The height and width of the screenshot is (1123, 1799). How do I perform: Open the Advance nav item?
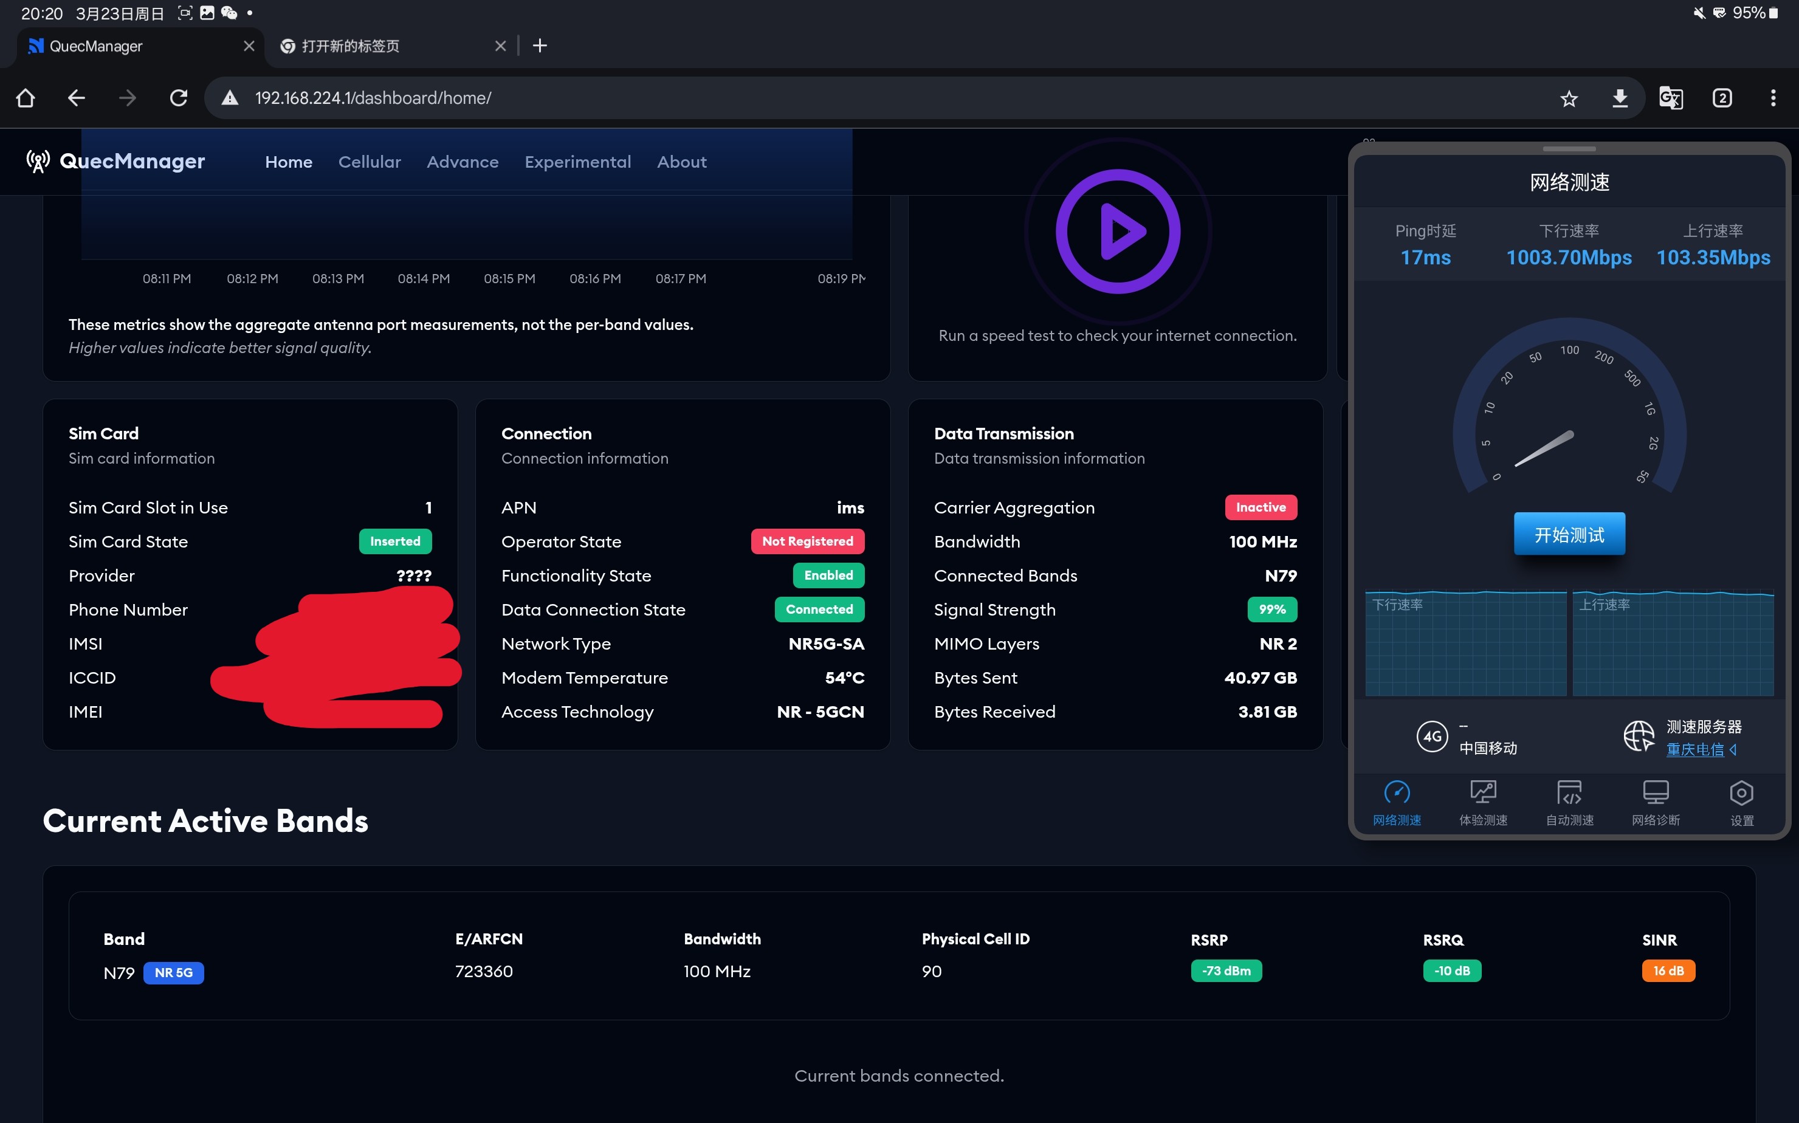(463, 162)
